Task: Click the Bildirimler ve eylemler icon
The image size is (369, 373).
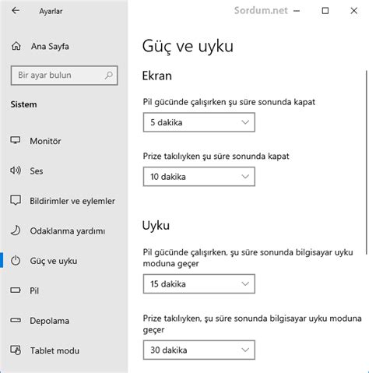Action: (x=16, y=200)
